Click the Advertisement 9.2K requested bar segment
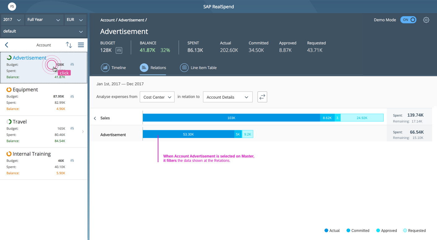437x240 pixels. (x=247, y=134)
